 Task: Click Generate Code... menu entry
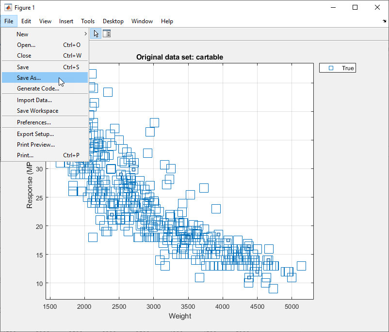(x=38, y=89)
